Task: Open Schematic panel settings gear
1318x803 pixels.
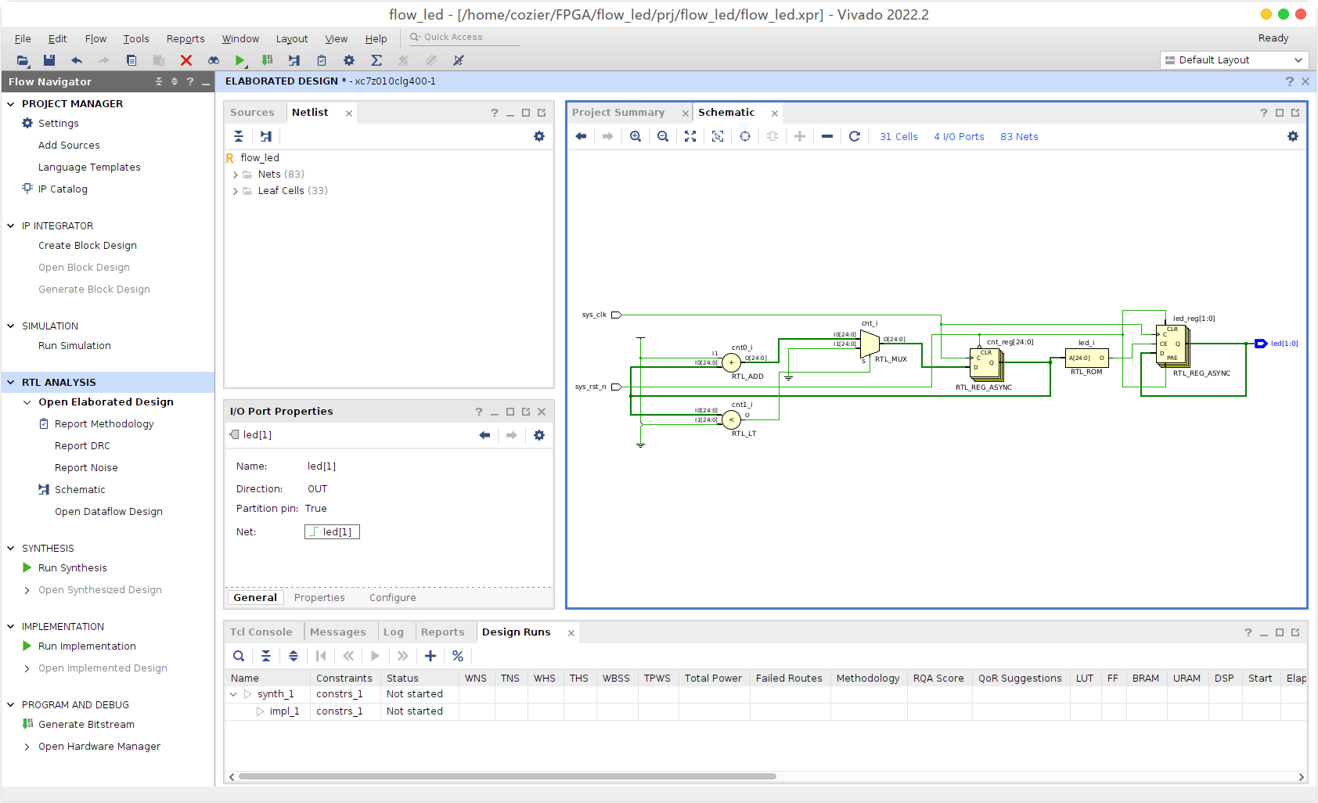Action: pos(1293,136)
